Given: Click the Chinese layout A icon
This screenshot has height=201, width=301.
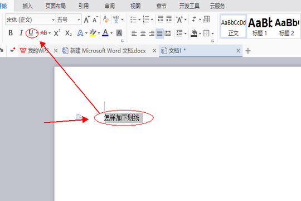Looking at the screenshot, I should 179,20.
